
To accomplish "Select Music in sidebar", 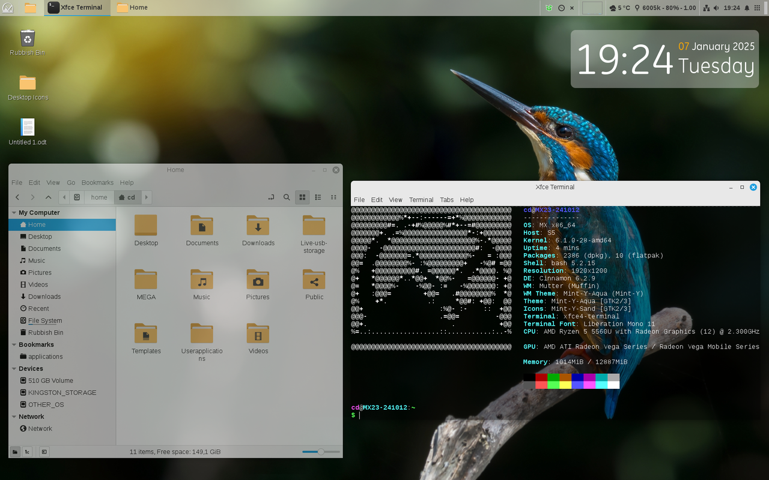I will (62, 260).
